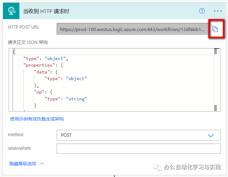
Task: Click the '"data": {' line in schema
Action: point(46,72)
